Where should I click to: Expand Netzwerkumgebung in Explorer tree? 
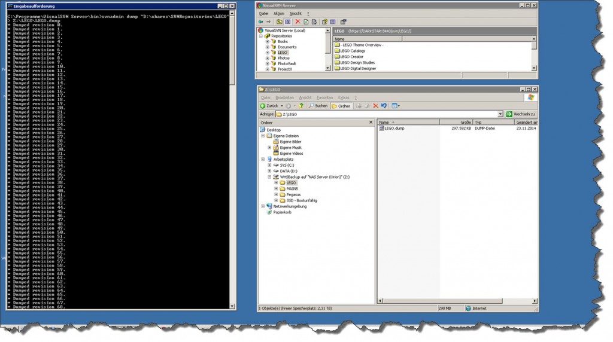click(x=263, y=206)
